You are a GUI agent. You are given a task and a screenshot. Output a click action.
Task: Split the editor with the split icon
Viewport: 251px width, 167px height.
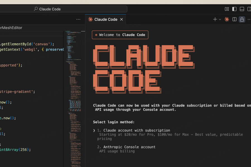coord(234,19)
